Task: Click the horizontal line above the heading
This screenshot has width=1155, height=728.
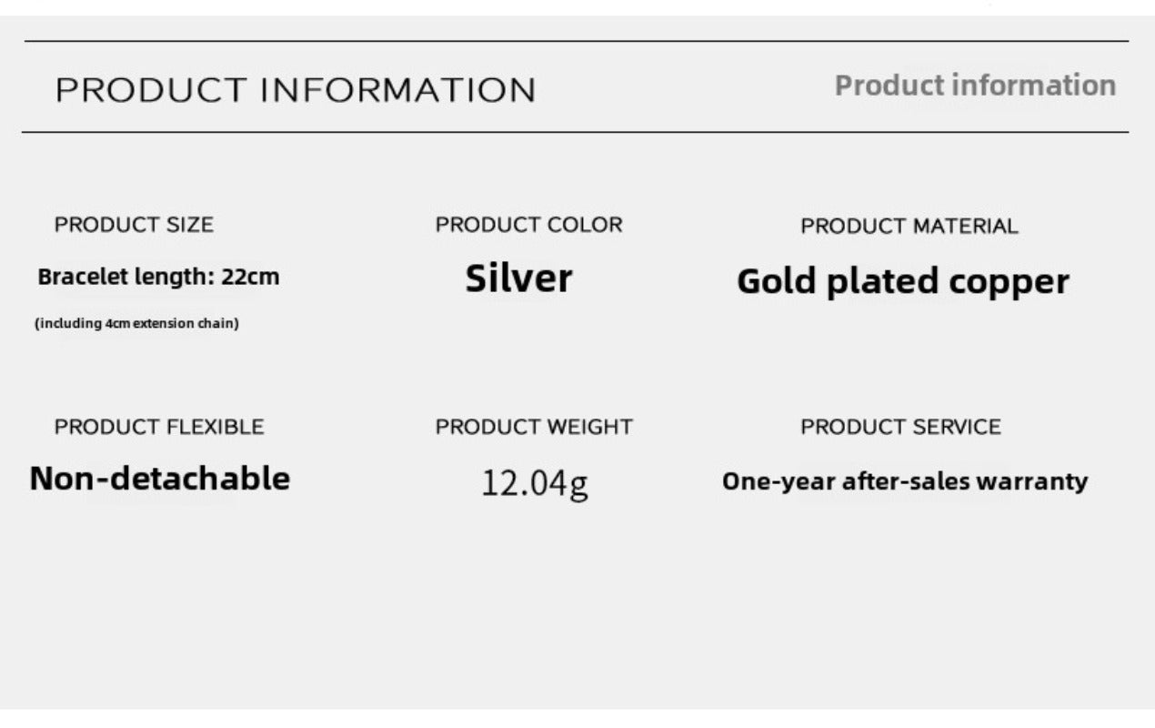Action: click(x=577, y=41)
